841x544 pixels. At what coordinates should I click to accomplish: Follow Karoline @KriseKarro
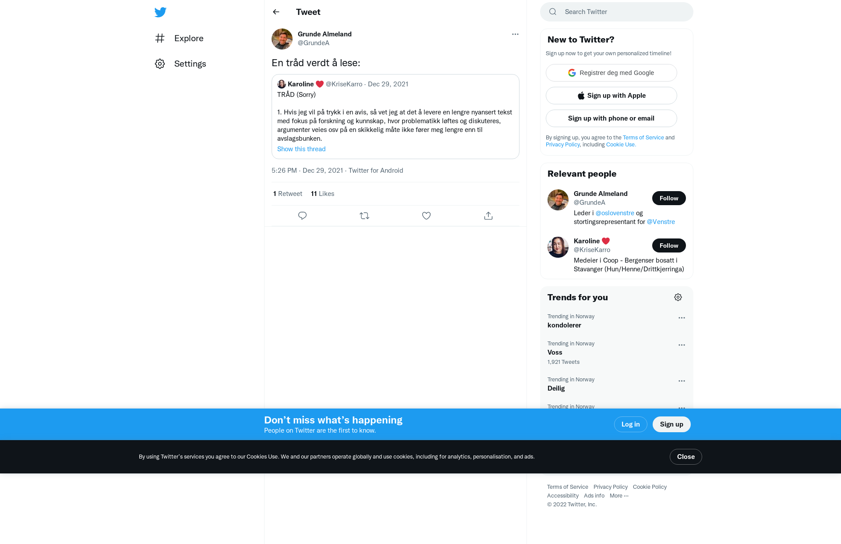tap(669, 245)
